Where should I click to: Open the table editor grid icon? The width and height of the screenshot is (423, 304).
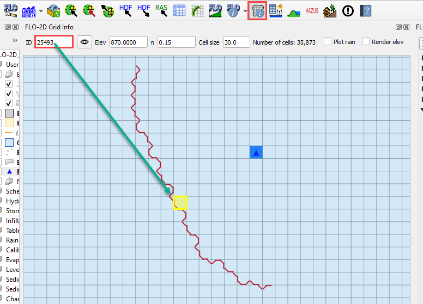pyautogui.click(x=179, y=10)
